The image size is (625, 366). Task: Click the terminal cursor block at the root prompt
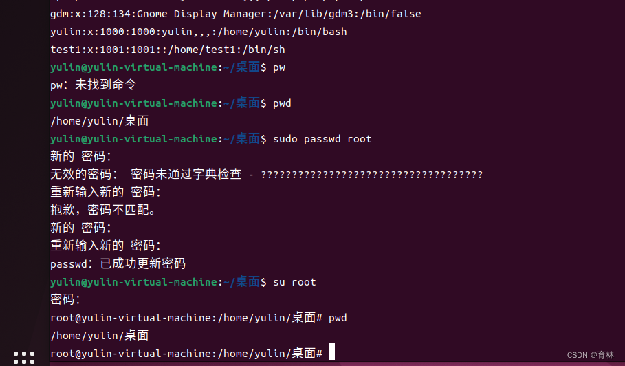(331, 352)
